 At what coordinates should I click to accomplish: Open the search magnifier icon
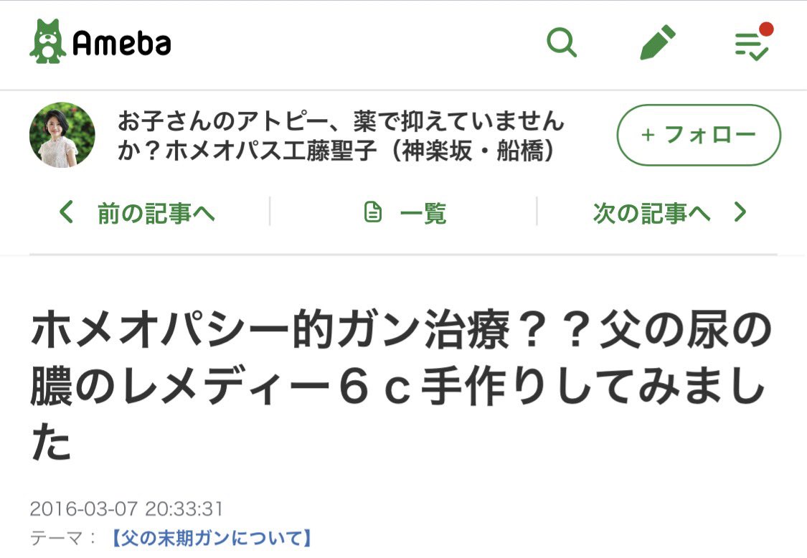point(562,42)
